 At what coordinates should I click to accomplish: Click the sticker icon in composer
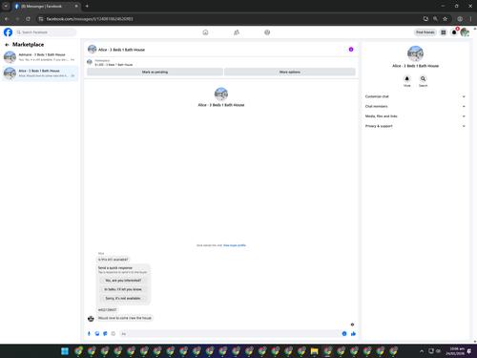click(x=105, y=333)
